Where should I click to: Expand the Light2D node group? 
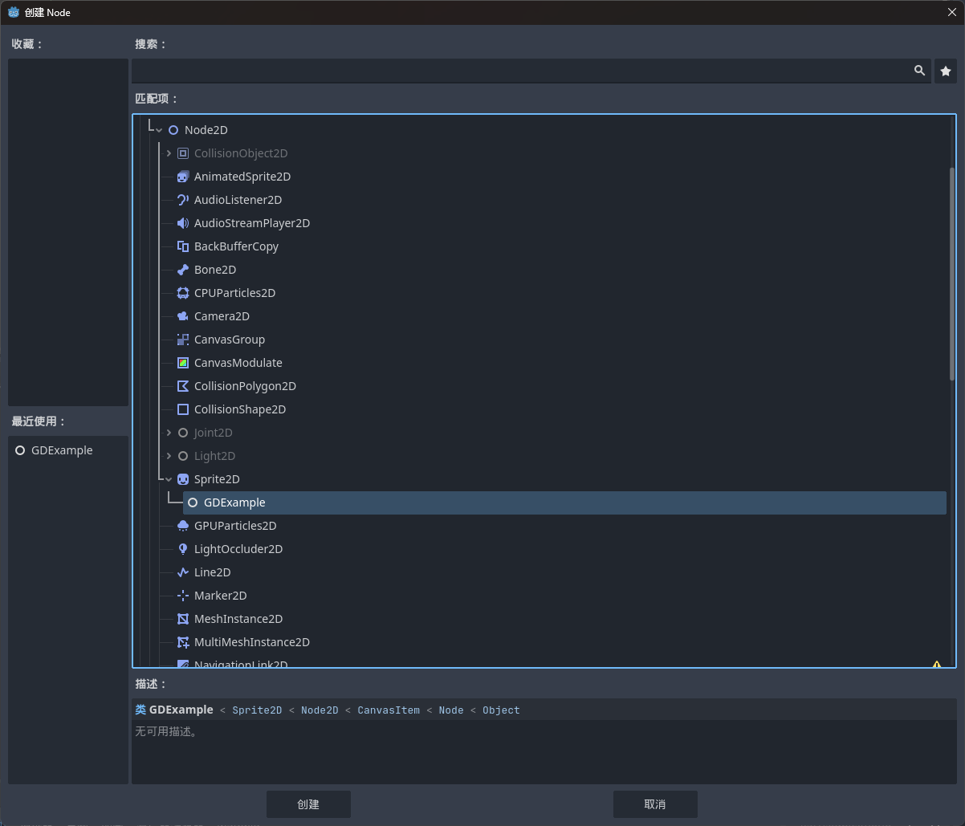click(169, 456)
